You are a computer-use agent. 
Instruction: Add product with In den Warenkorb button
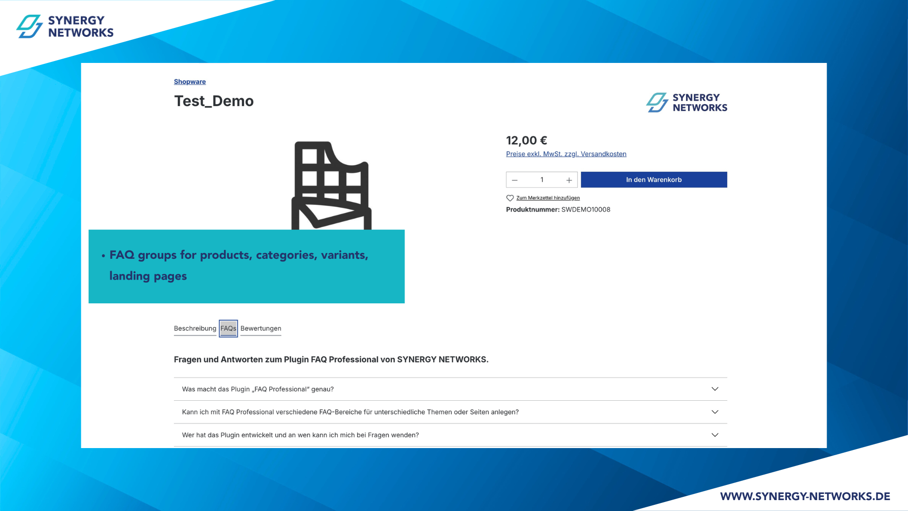pyautogui.click(x=654, y=180)
